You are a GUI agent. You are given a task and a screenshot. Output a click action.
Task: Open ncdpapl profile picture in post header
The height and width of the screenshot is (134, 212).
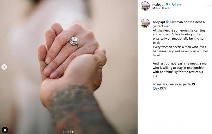pos(145,6)
